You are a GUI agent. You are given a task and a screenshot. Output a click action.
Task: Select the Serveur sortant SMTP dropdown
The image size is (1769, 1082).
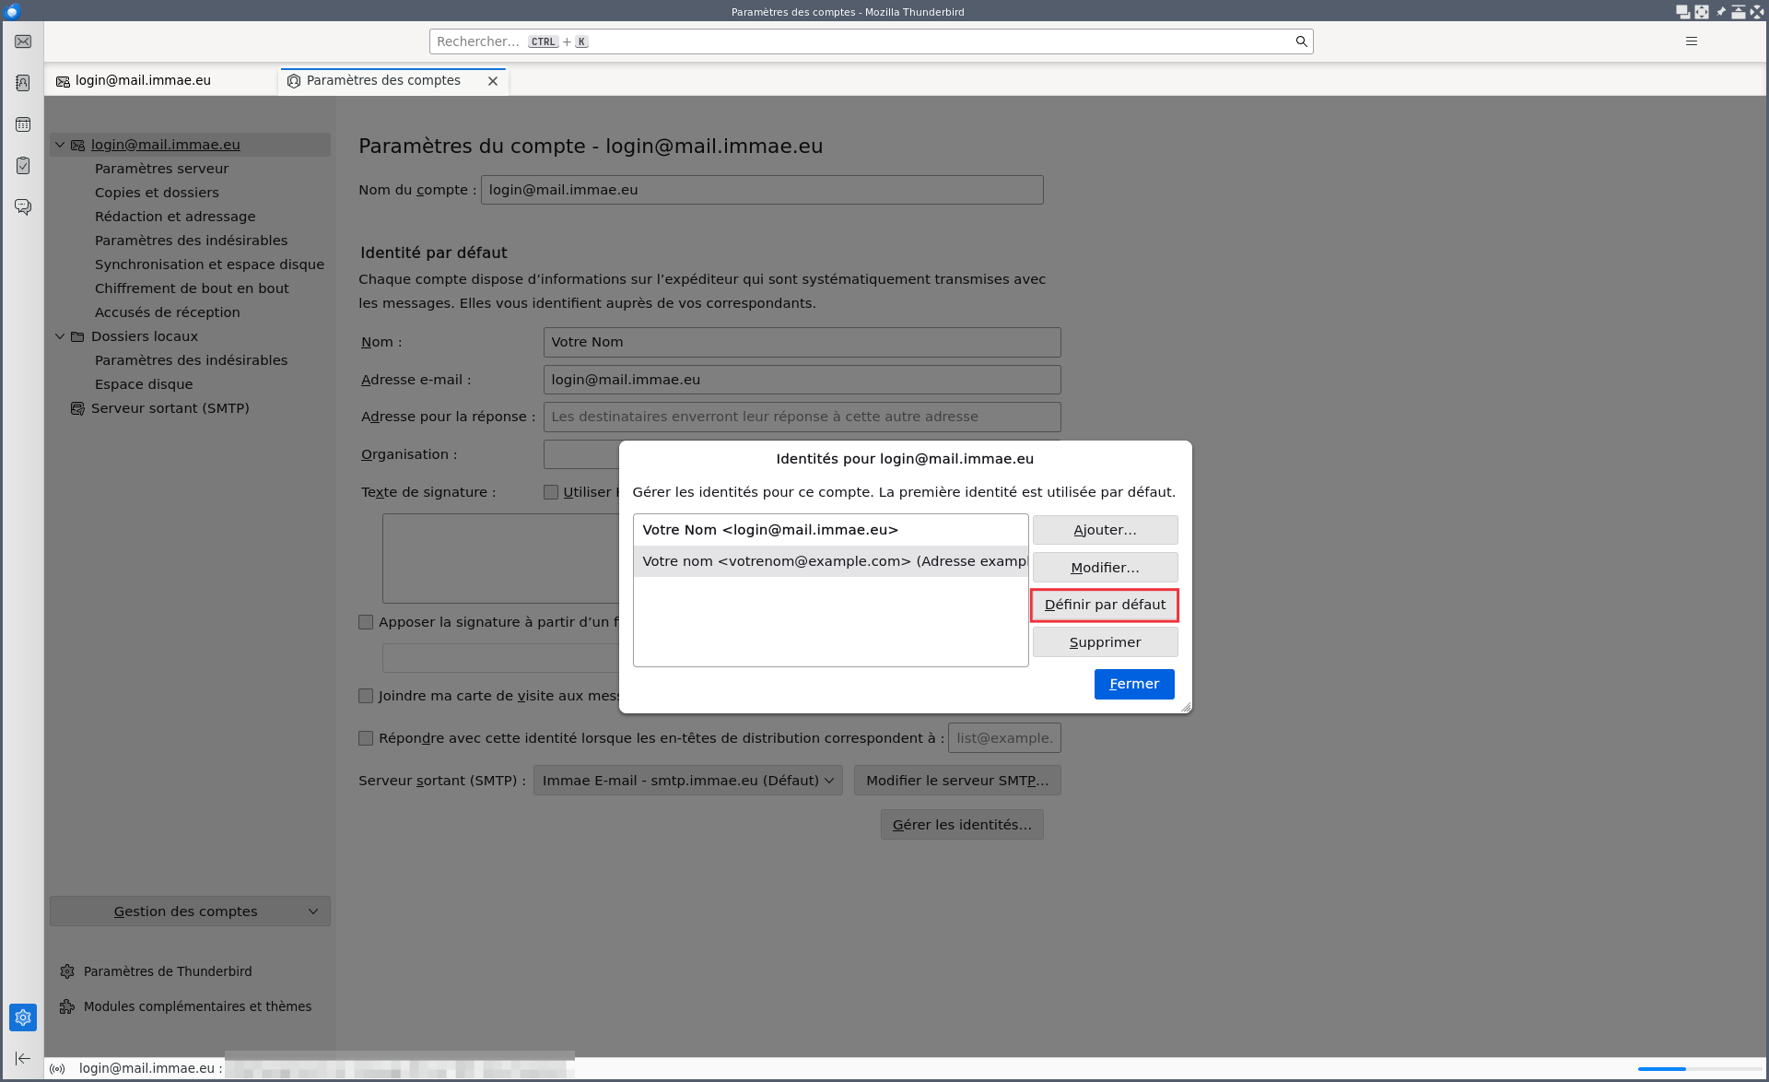pyautogui.click(x=688, y=780)
